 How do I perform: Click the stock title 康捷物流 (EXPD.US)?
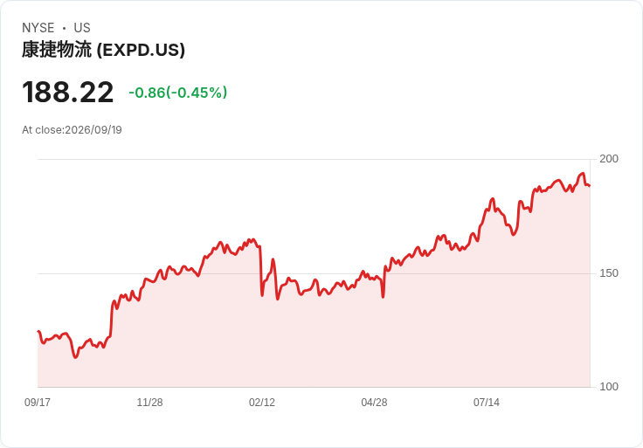(103, 50)
